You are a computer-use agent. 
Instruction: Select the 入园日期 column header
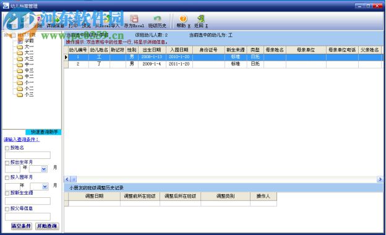coord(179,50)
